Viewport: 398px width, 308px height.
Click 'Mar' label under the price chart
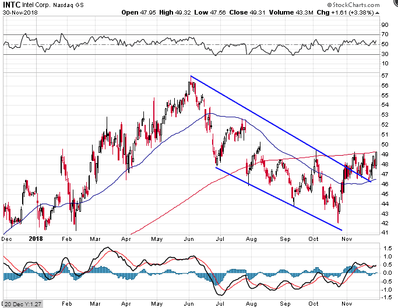(95, 239)
